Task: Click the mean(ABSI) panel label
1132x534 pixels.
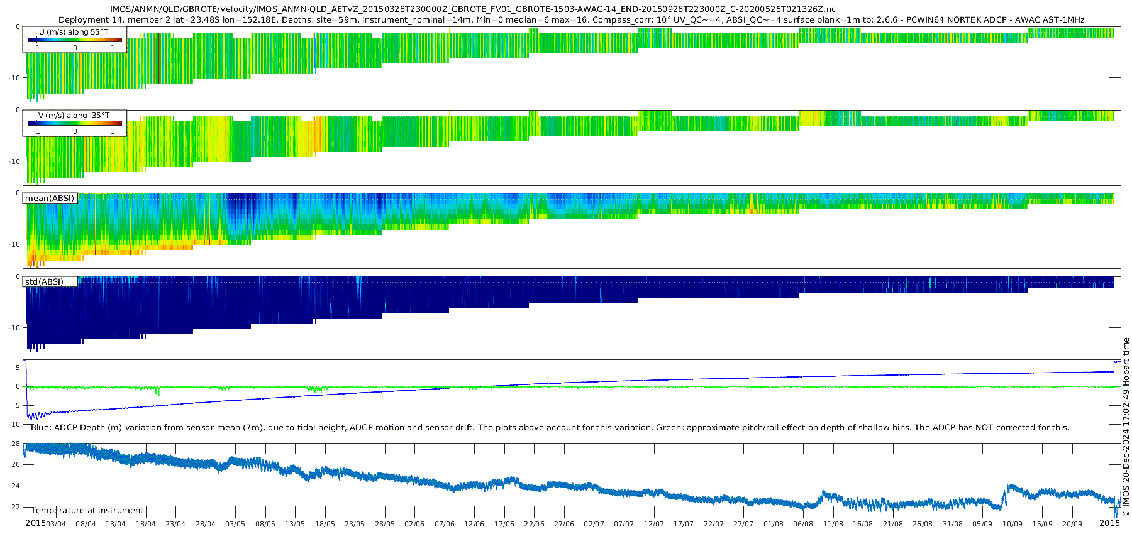Action: 50,199
